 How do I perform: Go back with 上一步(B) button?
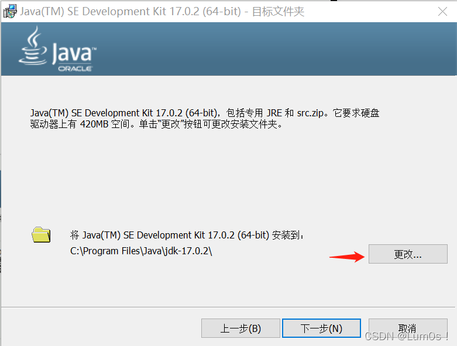pos(240,328)
